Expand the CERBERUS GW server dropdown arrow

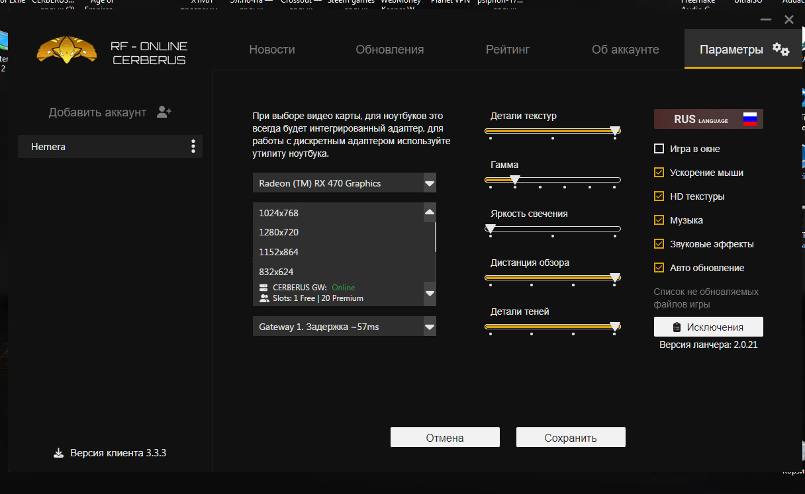point(430,293)
